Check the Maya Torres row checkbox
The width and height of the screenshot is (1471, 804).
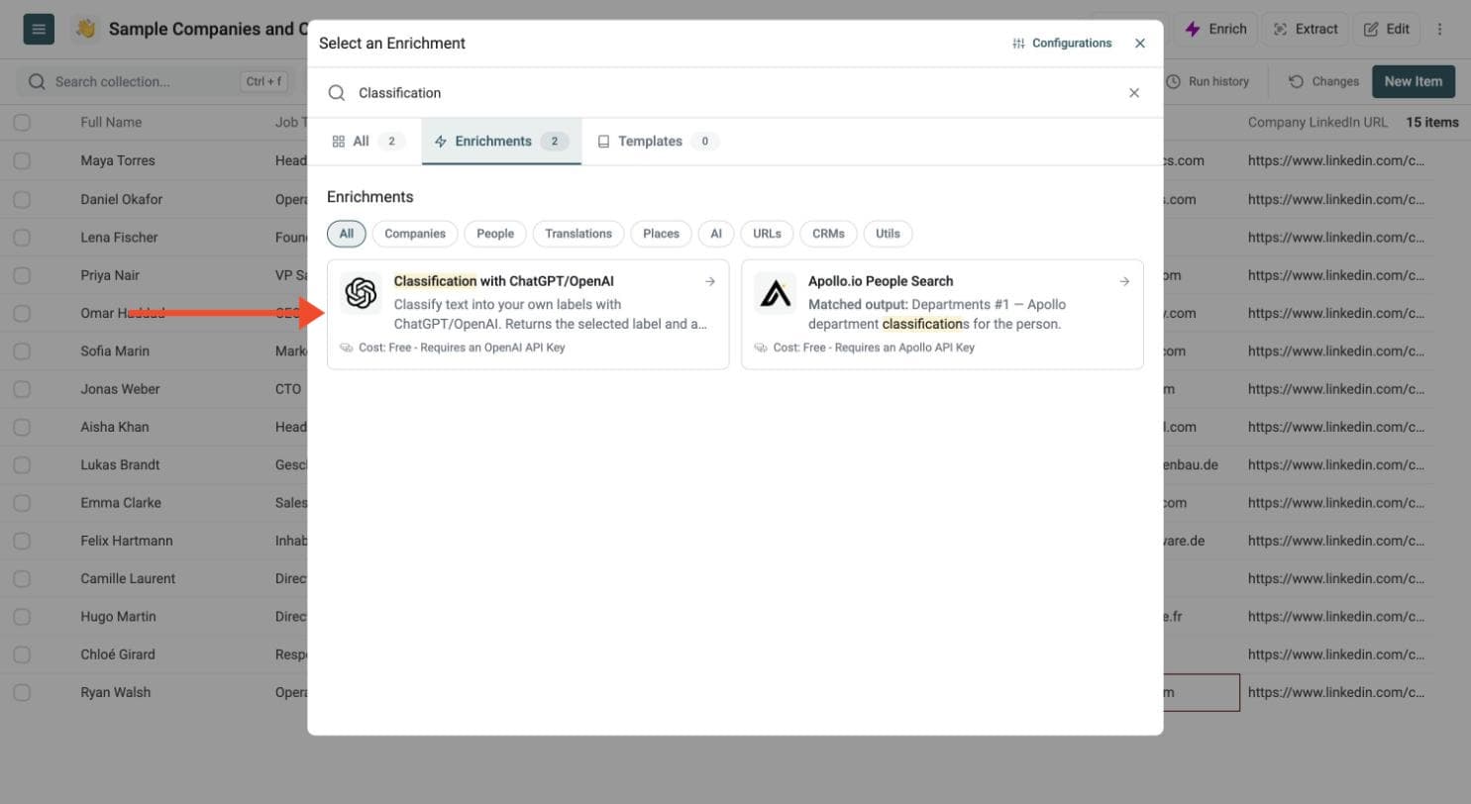(22, 160)
